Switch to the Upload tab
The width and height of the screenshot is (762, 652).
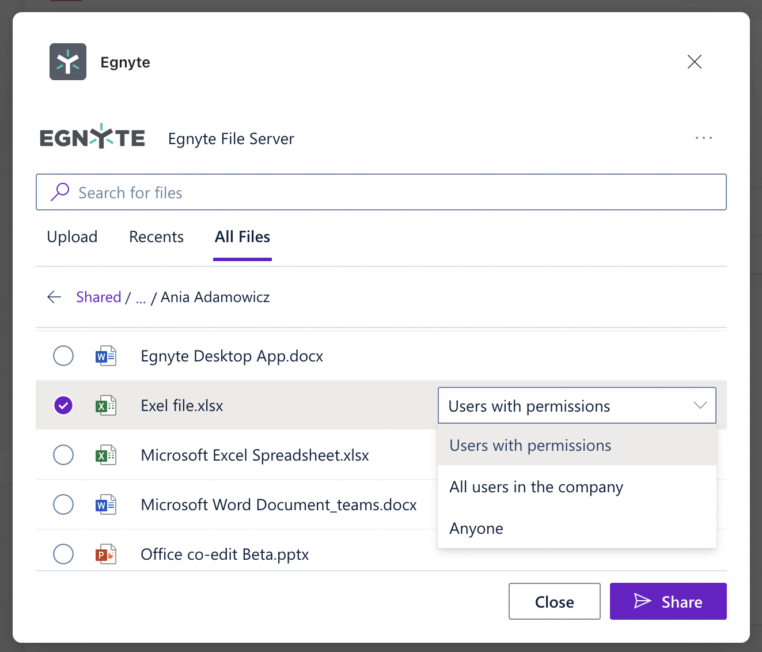[72, 236]
